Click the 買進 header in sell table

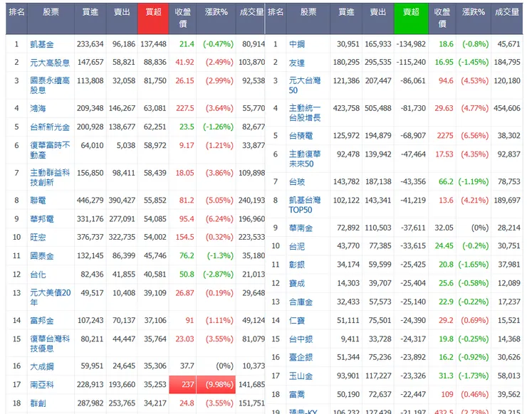(x=346, y=18)
